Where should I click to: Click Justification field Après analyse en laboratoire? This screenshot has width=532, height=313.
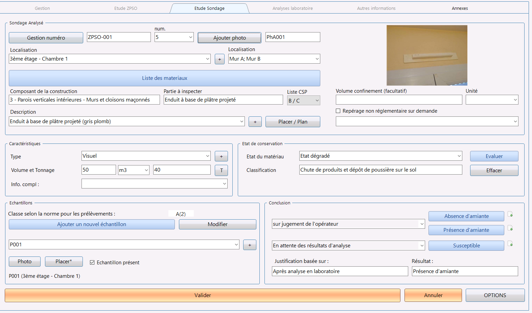(x=340, y=271)
